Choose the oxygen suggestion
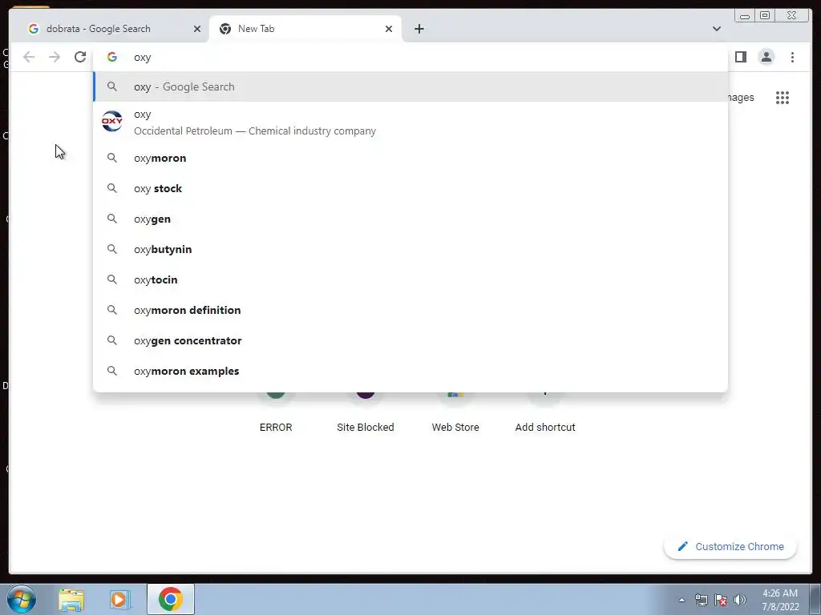 (x=410, y=219)
